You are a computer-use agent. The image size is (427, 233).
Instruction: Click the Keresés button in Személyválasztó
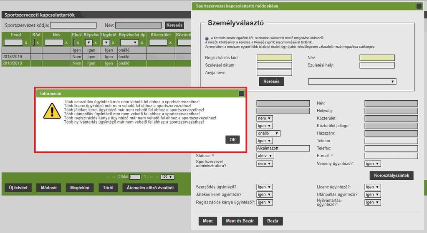click(271, 82)
